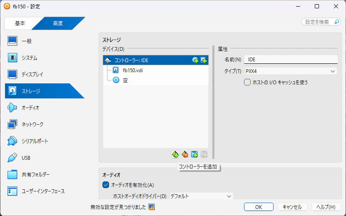Open the ユーザーインターフェース settings page
Viewport: 346px width, 216px height.
tap(44, 191)
